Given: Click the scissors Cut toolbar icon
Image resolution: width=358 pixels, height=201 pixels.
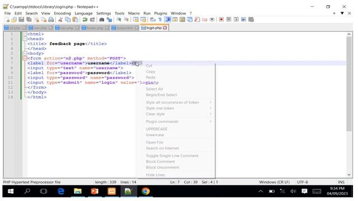Looking at the screenshot, I should [x=60, y=20].
